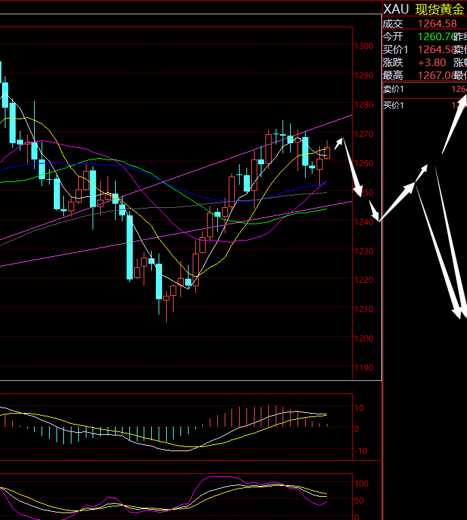This screenshot has width=467, height=520.
Task: Click the 1240 price axis label
Action: coord(364,222)
